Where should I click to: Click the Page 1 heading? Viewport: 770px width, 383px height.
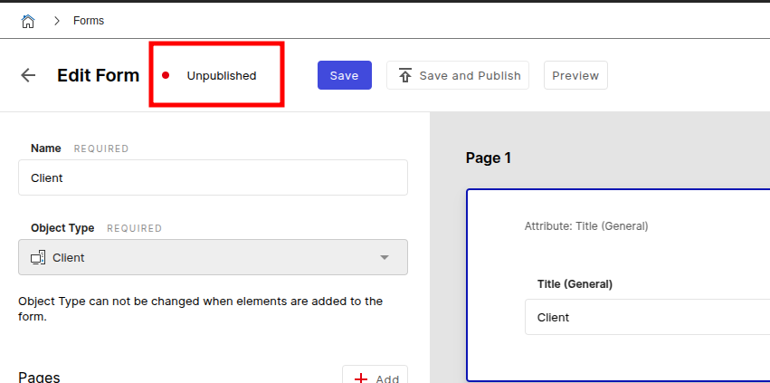coord(488,158)
